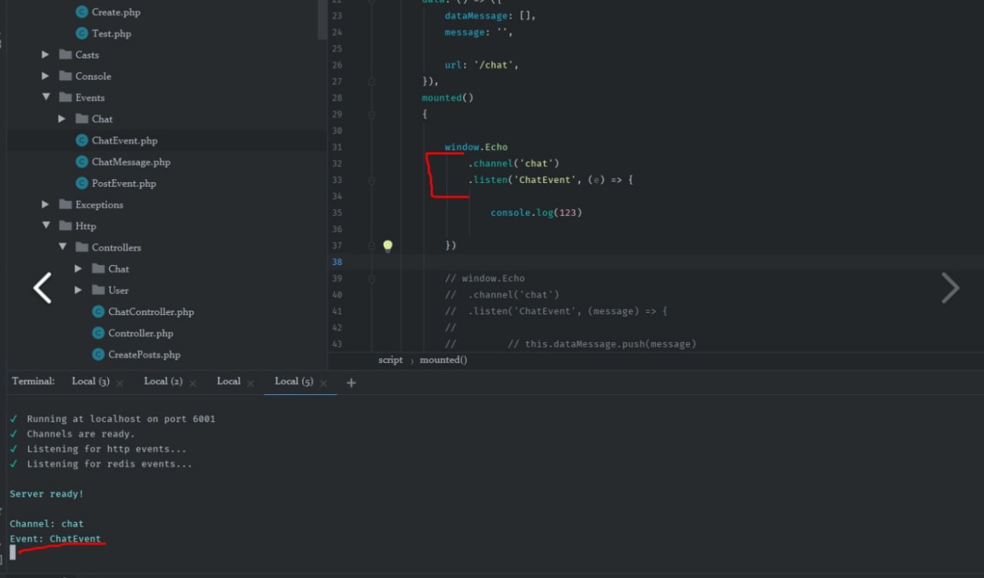Collapse the Http folder arrow
This screenshot has width=984, height=578.
click(x=46, y=226)
